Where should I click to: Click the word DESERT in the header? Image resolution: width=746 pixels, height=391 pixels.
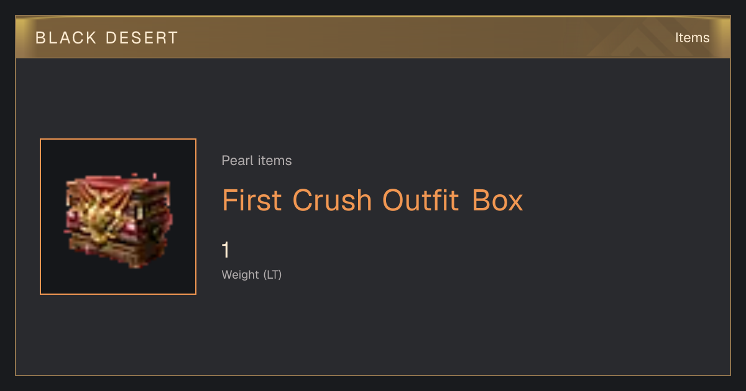pyautogui.click(x=142, y=38)
